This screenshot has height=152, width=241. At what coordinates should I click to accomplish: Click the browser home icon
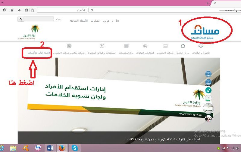click(12, 10)
